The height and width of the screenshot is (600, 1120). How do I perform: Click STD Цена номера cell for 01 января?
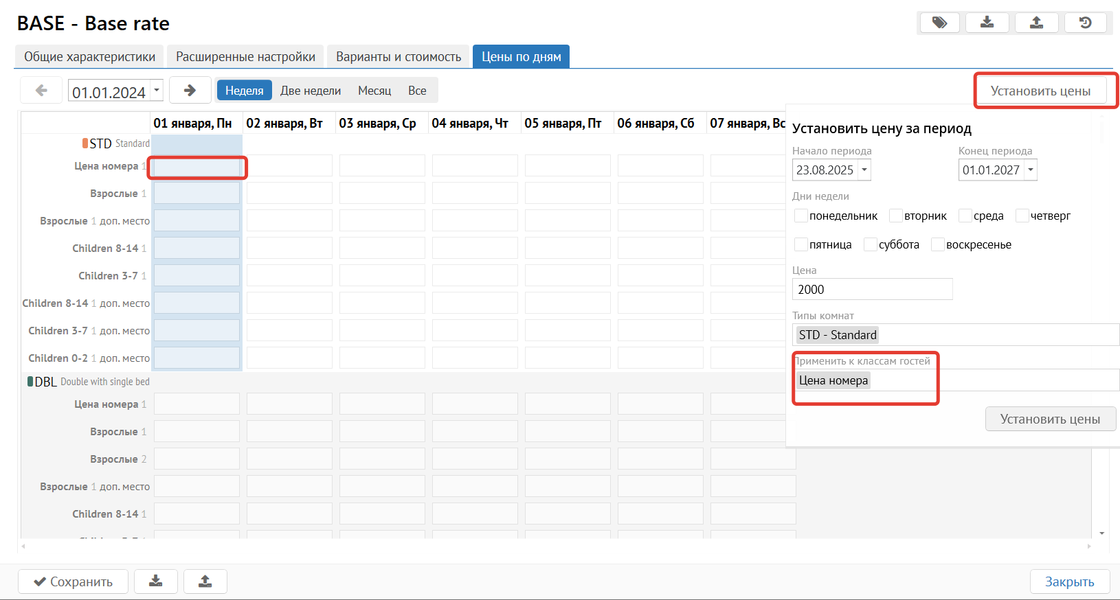[197, 166]
